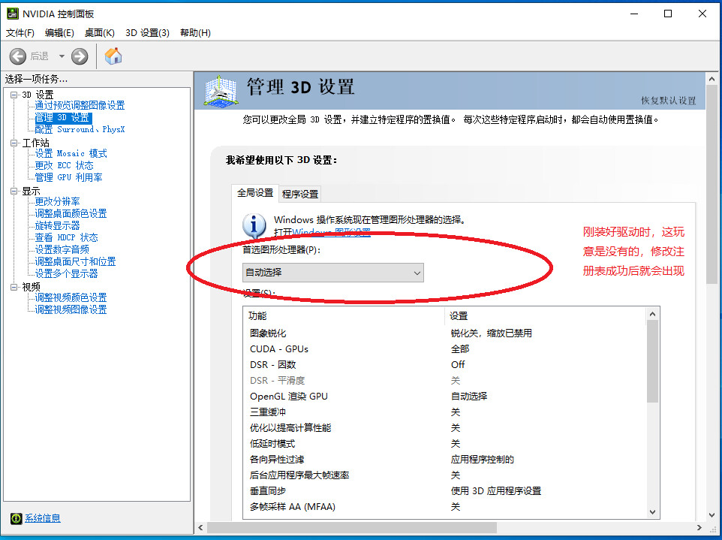722x540 pixels.
Task: Collapse the 显示 tree node
Action: [x=14, y=191]
